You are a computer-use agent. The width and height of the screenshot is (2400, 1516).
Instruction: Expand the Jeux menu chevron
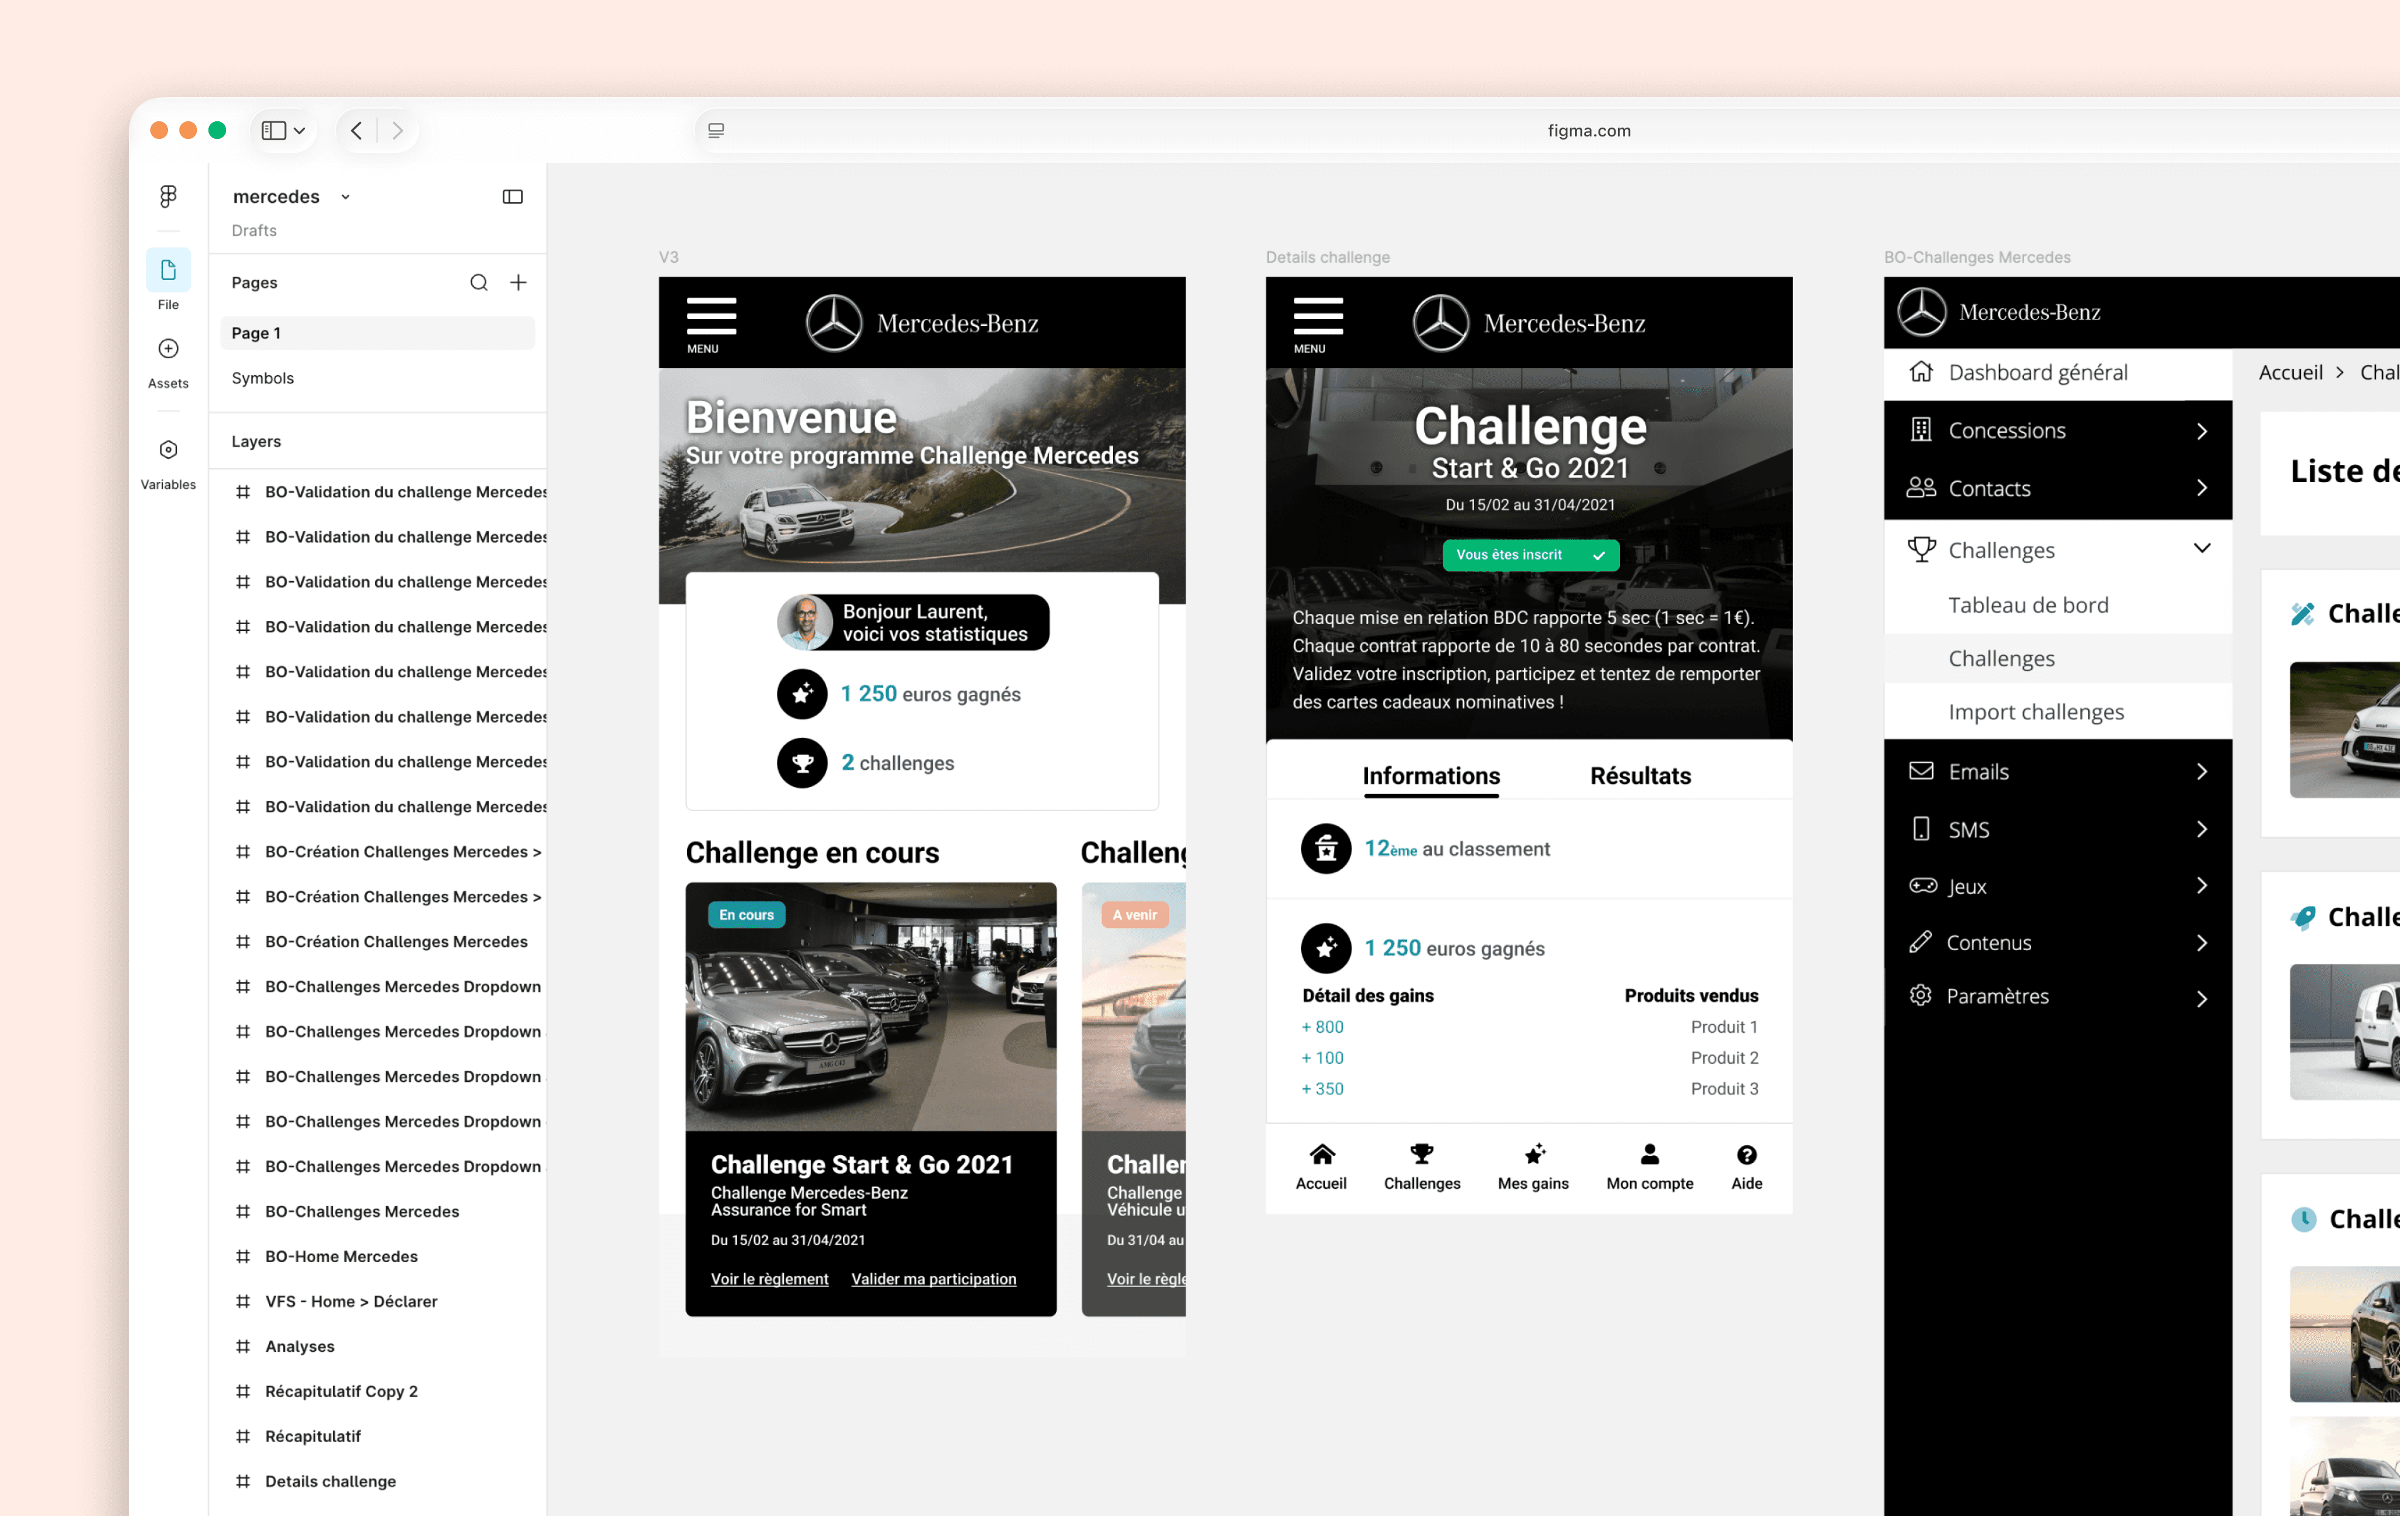click(x=2203, y=886)
